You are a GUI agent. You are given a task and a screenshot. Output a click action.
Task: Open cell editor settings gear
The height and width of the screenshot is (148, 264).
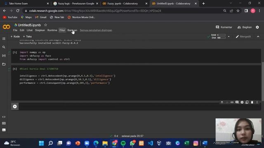coord(242,102)
